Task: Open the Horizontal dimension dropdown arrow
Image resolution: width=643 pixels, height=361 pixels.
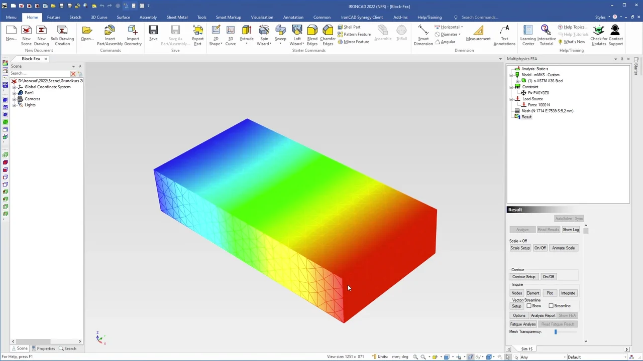Action: (462, 27)
